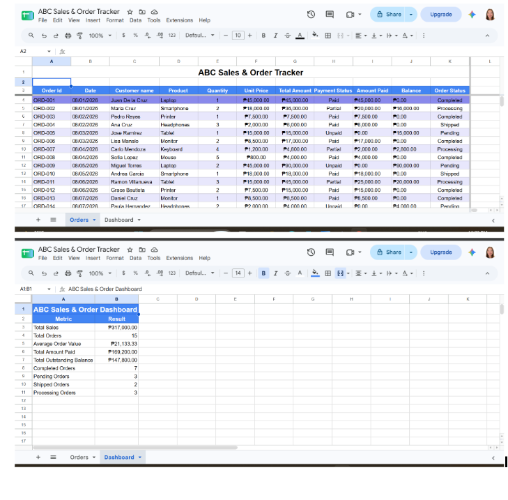The width and height of the screenshot is (508, 500).
Task: Click font size field showing 10
Action: [238, 36]
